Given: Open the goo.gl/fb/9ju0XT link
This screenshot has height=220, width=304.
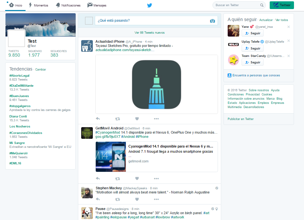Looking at the screenshot, I should (x=108, y=137).
